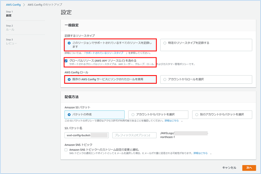
Task: Click the S3 バケット名 label
Action: point(73,128)
